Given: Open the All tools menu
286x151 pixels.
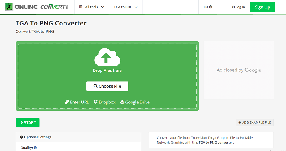Looking at the screenshot, I should coord(92,7).
